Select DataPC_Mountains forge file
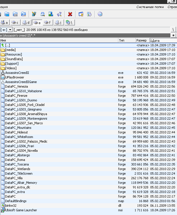Image resolution: width=177 pixels, height=215 pixels. (x=89, y=128)
